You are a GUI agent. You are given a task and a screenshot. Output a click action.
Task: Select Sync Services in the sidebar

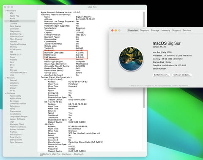[x=16, y=142]
